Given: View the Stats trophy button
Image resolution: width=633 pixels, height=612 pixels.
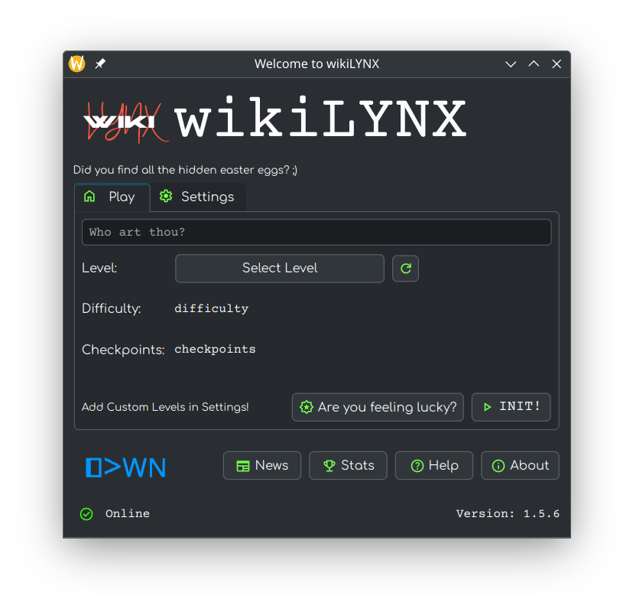Looking at the screenshot, I should click(348, 465).
